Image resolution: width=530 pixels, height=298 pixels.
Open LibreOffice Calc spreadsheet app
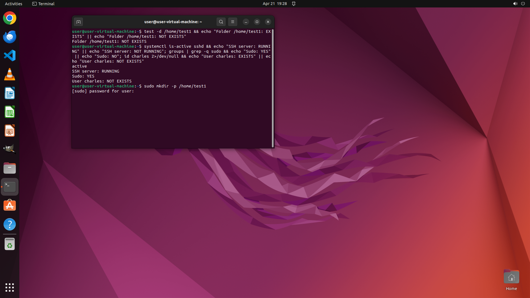coord(10,112)
